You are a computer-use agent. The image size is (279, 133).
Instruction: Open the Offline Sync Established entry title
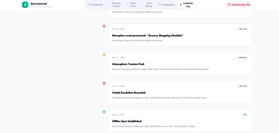[x=127, y=121]
